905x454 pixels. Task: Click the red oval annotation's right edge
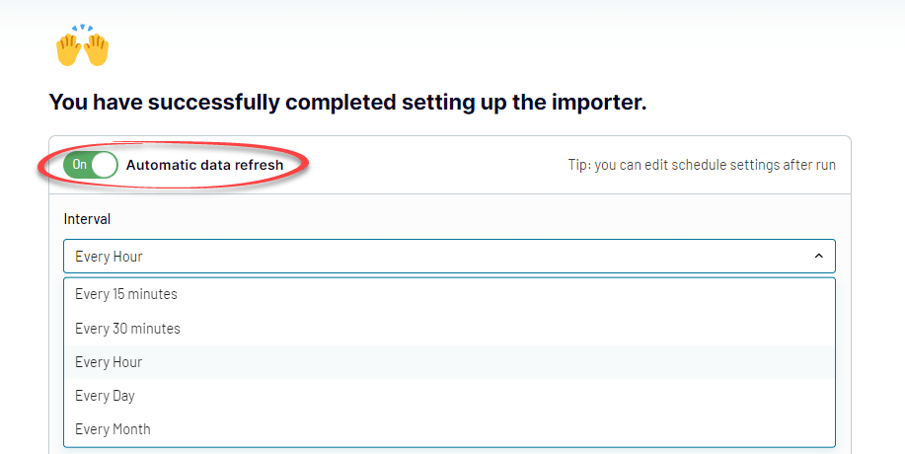pyautogui.click(x=307, y=165)
